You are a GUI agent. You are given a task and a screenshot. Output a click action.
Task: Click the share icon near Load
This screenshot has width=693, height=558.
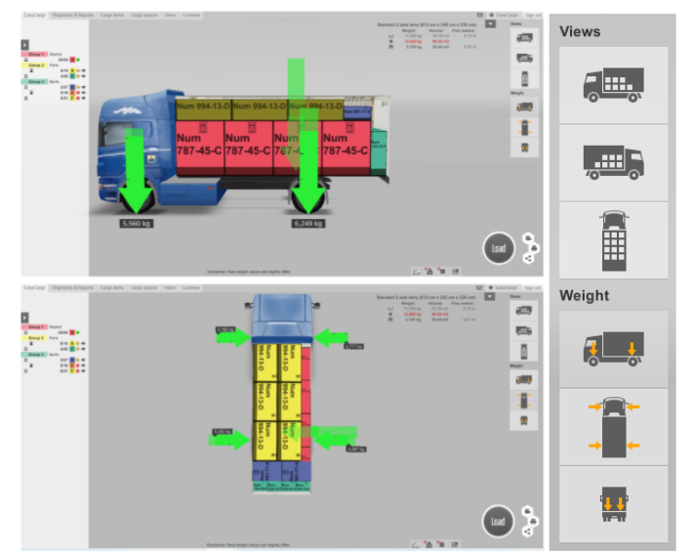530,259
